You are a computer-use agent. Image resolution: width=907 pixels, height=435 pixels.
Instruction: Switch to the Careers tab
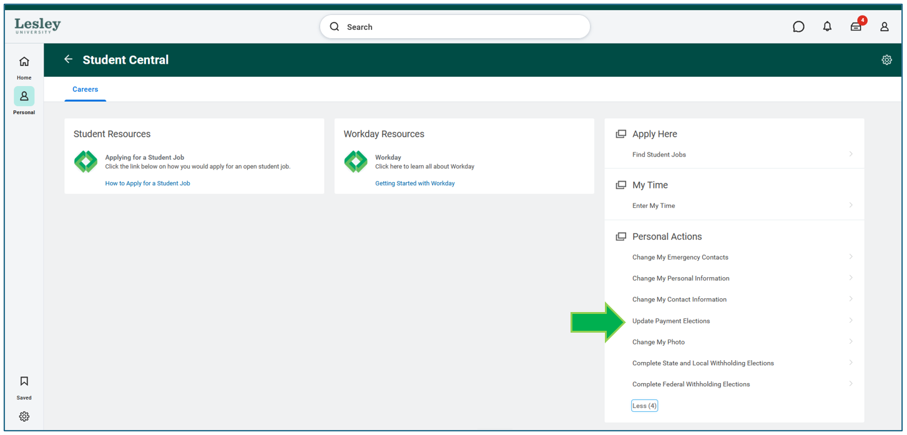[x=85, y=89]
